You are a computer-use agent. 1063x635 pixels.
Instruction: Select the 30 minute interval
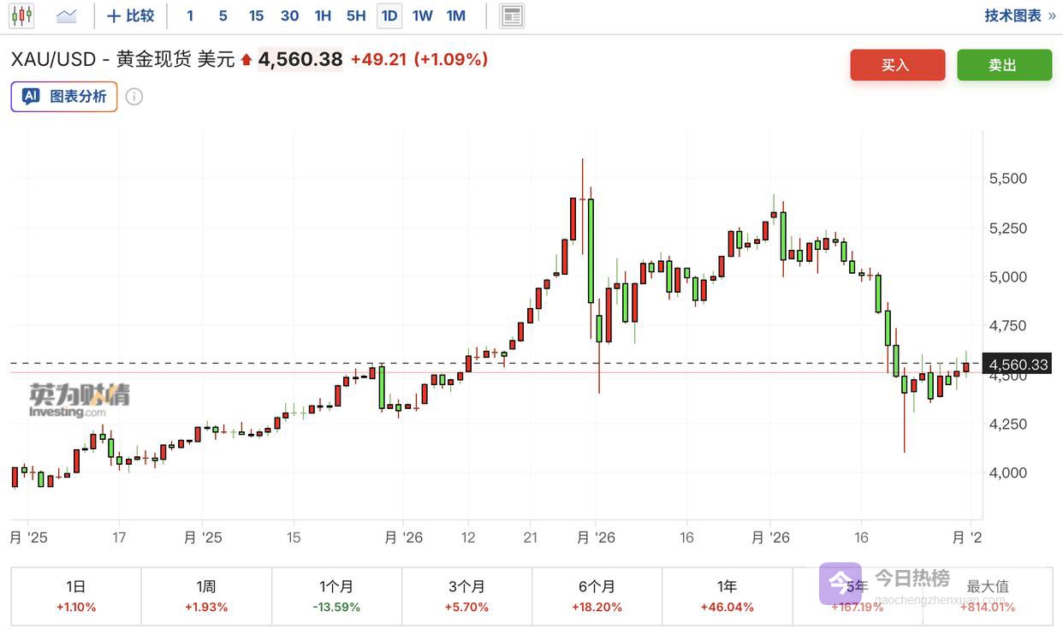pyautogui.click(x=289, y=15)
